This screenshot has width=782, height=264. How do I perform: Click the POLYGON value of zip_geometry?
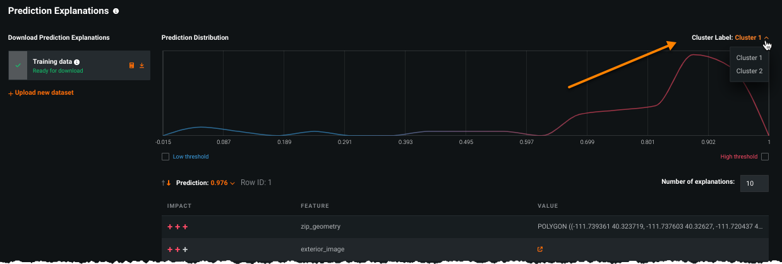point(650,226)
